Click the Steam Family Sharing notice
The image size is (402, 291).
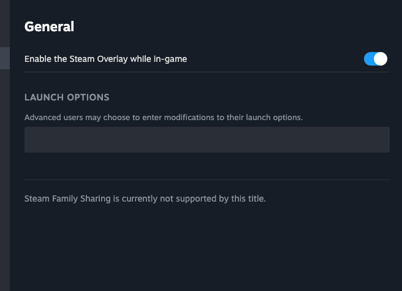[x=145, y=198]
